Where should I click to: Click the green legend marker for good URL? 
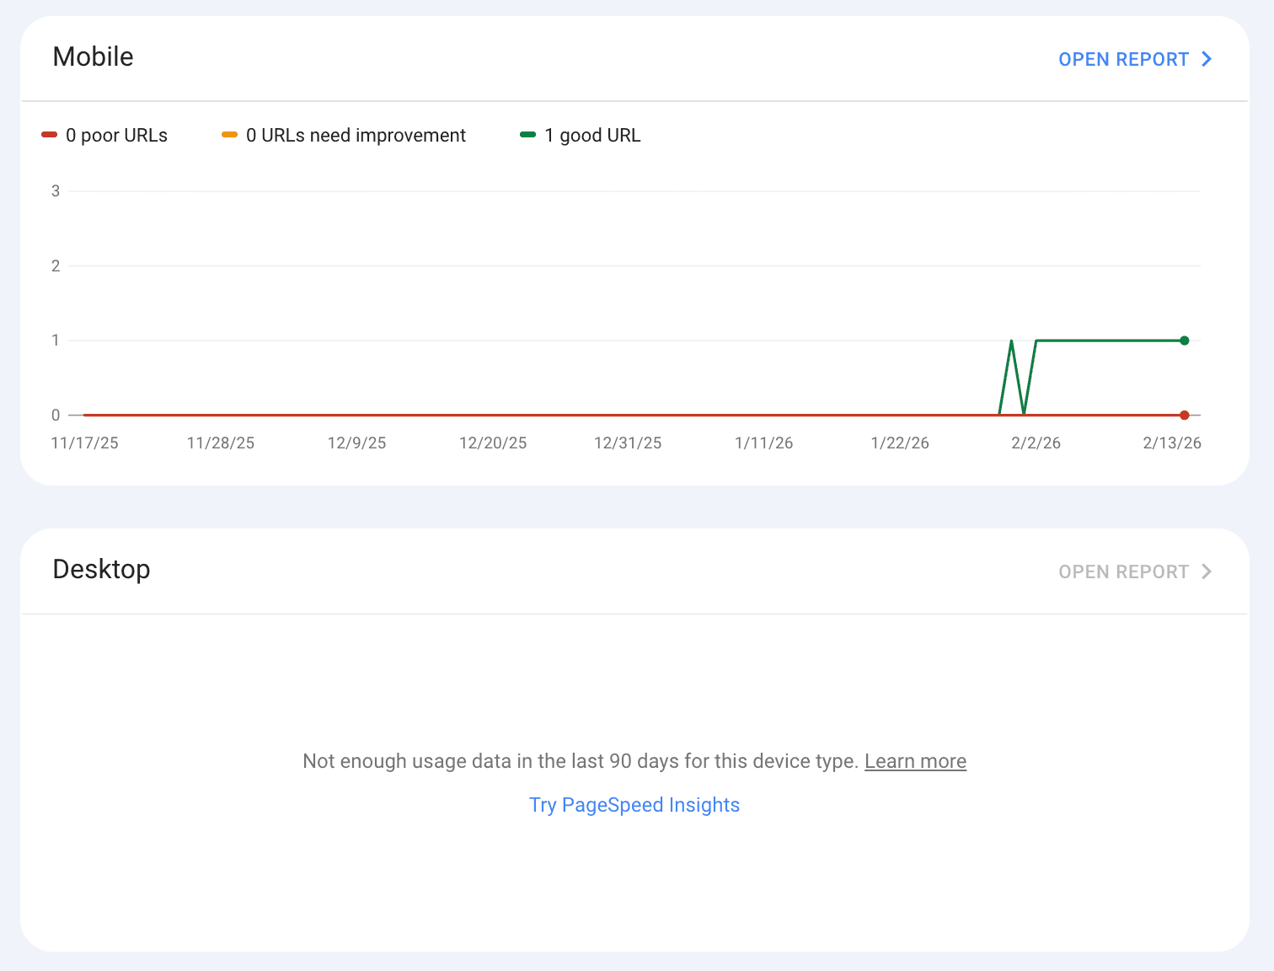click(x=528, y=135)
